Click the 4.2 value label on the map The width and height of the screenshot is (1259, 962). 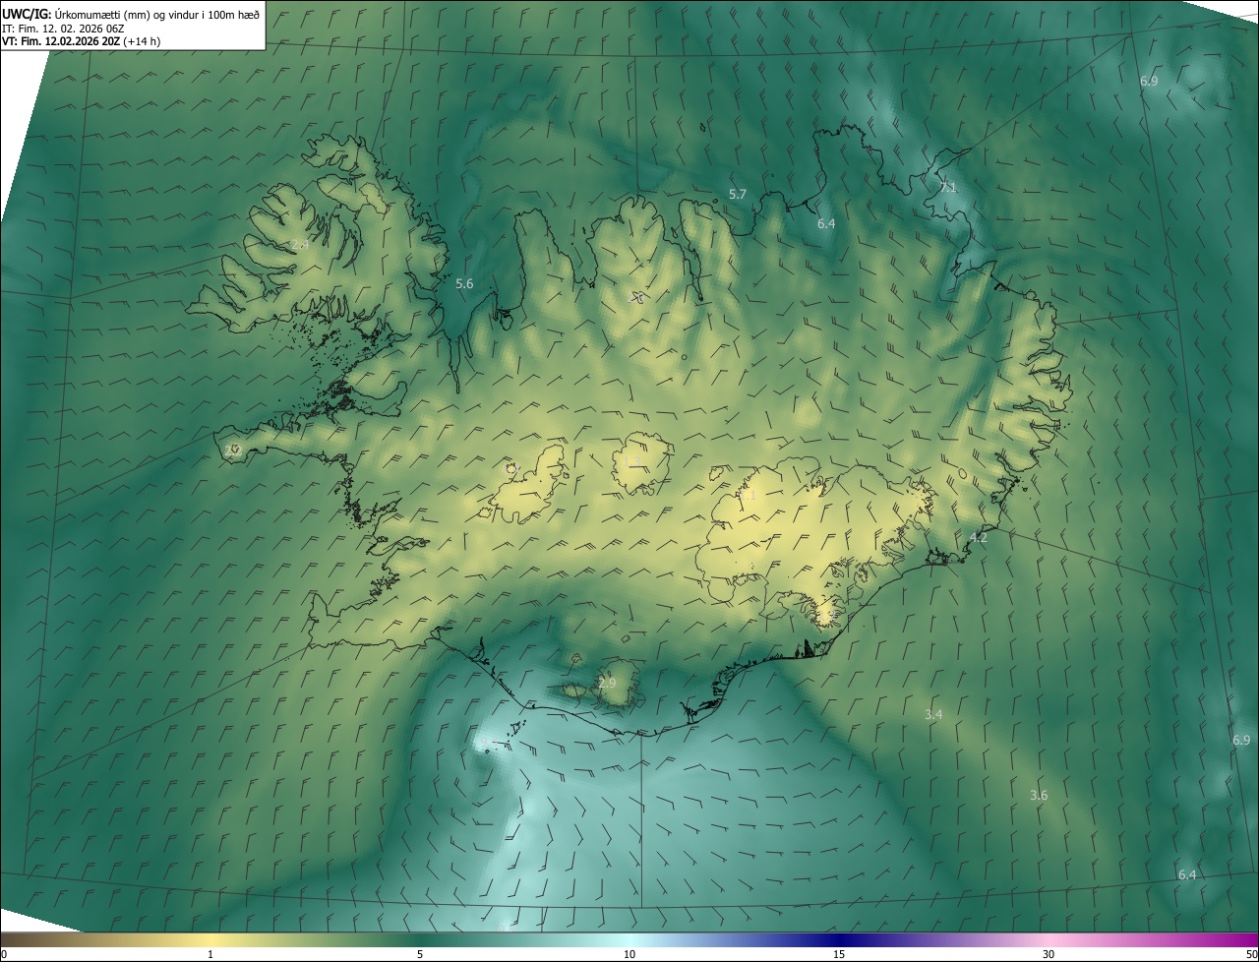[x=979, y=537]
